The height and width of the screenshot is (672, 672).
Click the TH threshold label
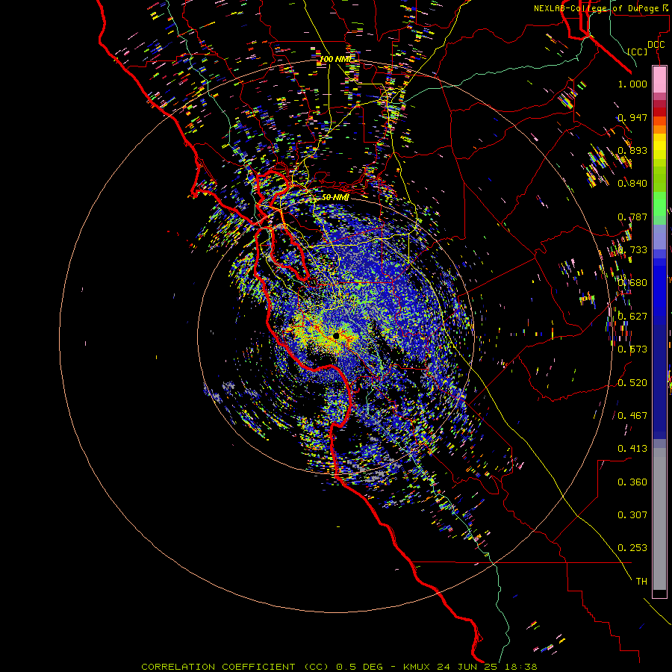pyautogui.click(x=641, y=582)
